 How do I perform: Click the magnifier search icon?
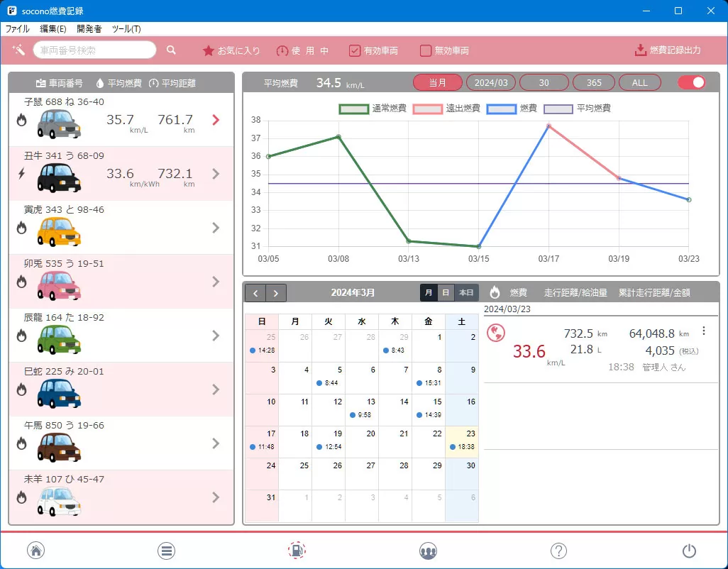click(x=171, y=50)
